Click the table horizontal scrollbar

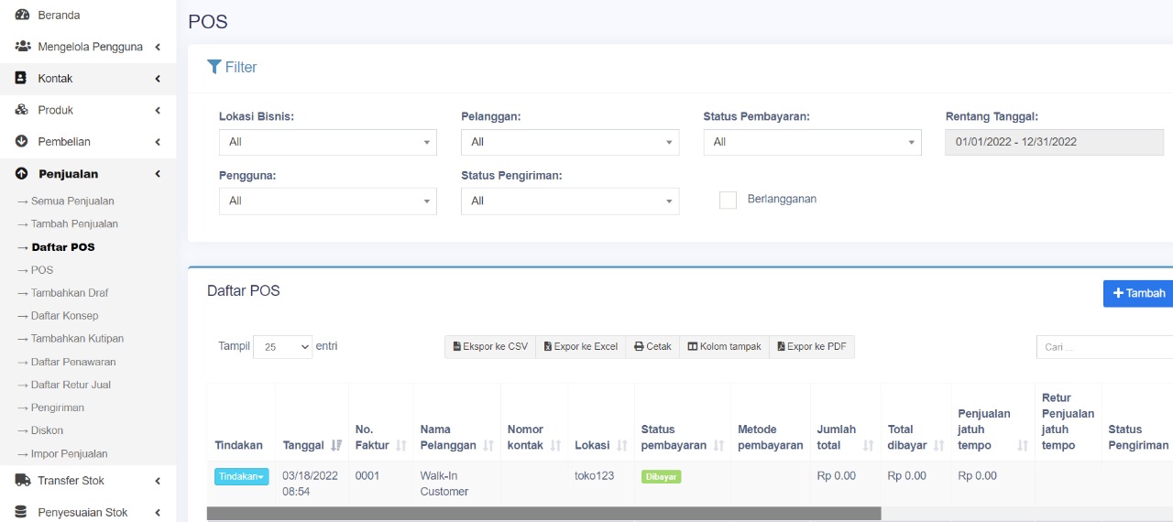coord(543,514)
